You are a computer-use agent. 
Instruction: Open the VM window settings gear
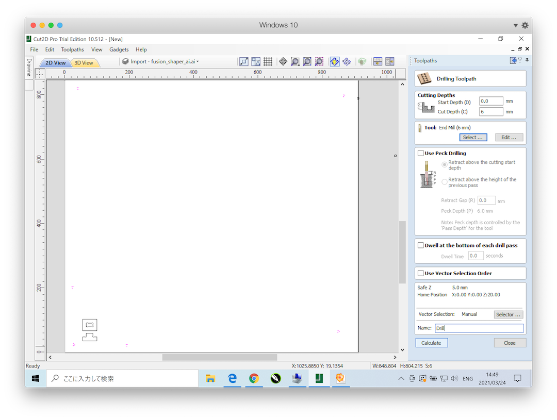[525, 25]
